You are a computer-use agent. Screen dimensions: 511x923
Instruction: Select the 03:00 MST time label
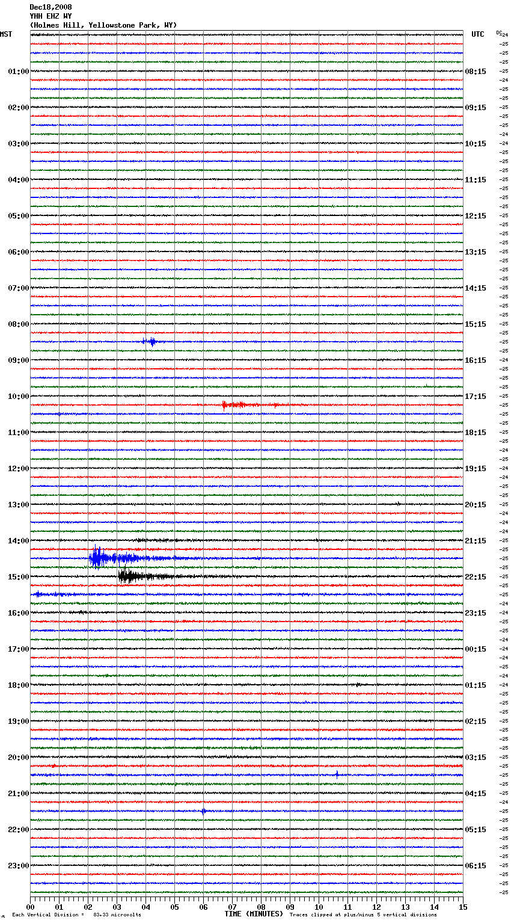19,144
